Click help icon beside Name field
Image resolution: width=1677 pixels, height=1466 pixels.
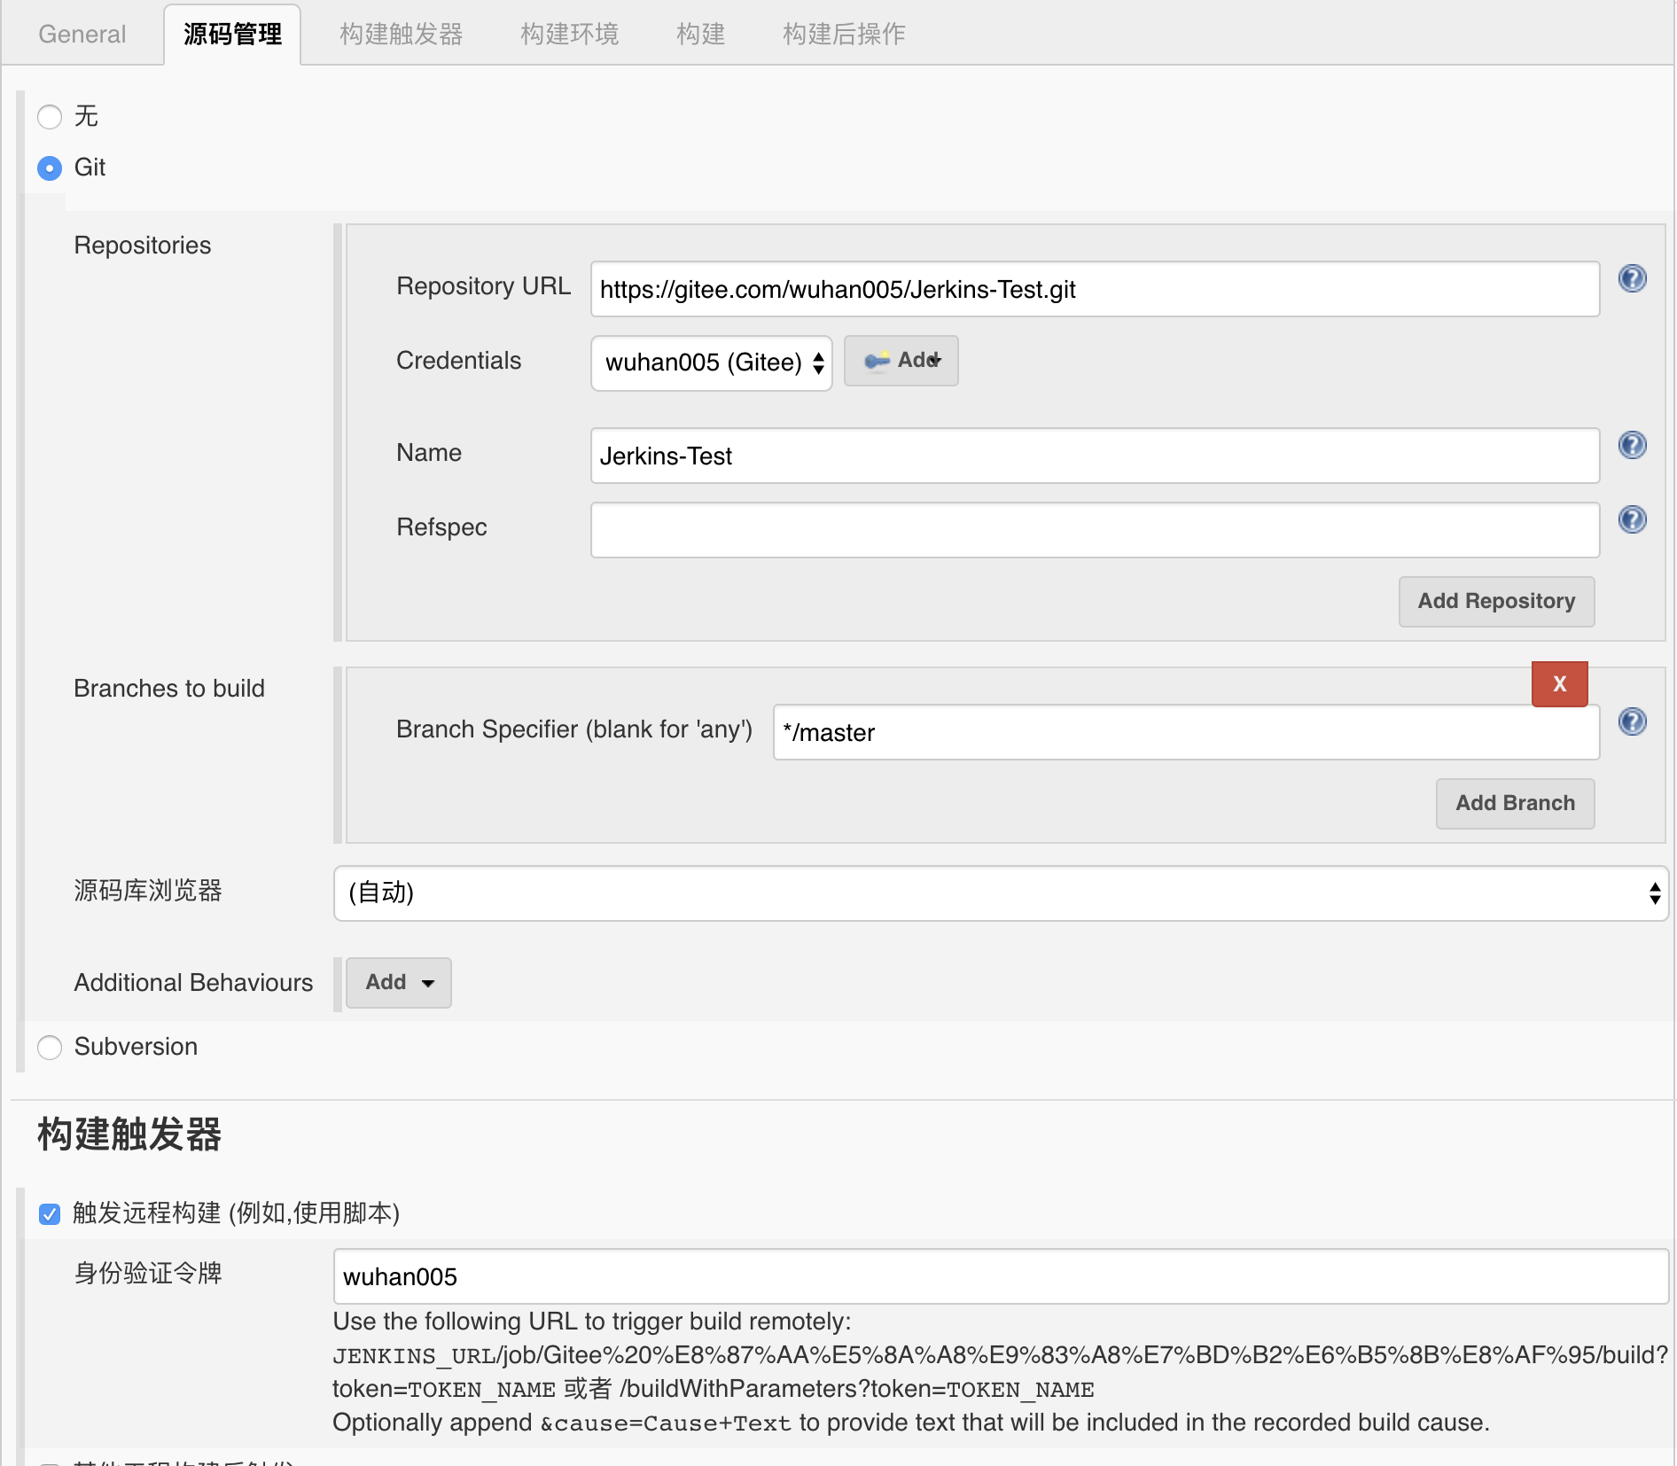pos(1632,445)
